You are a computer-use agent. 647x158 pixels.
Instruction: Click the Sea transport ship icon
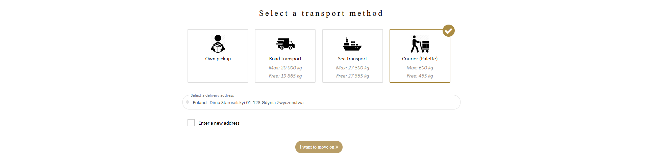[352, 44]
